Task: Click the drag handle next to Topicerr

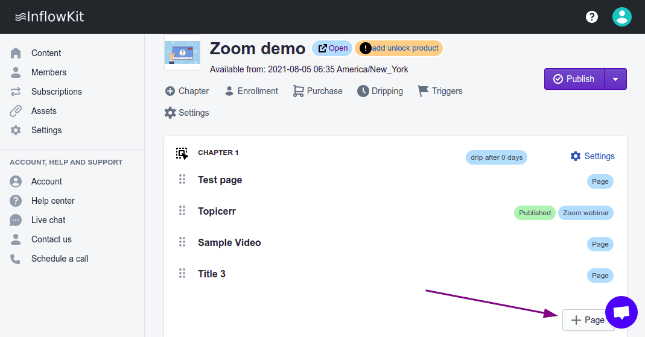Action: coord(182,211)
